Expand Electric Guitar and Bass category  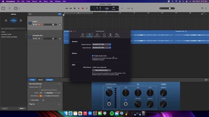pyautogui.click(x=13, y=37)
